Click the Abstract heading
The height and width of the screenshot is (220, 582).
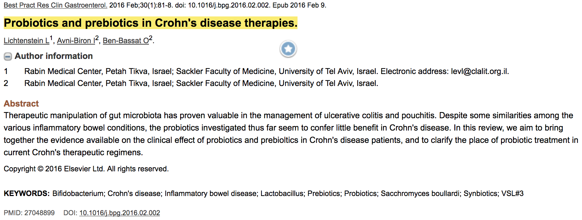(x=21, y=103)
